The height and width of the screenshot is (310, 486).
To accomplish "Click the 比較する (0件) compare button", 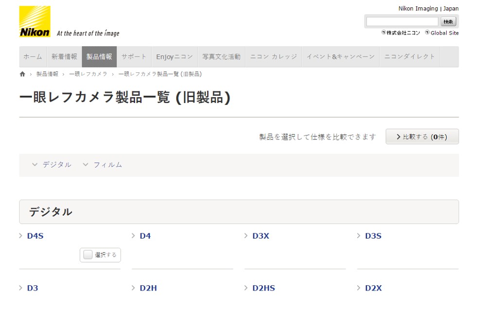I will [422, 137].
